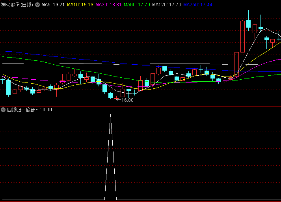This screenshot has width=281, height=202.
Task: Click the white signal spike peak
Action: [110, 115]
